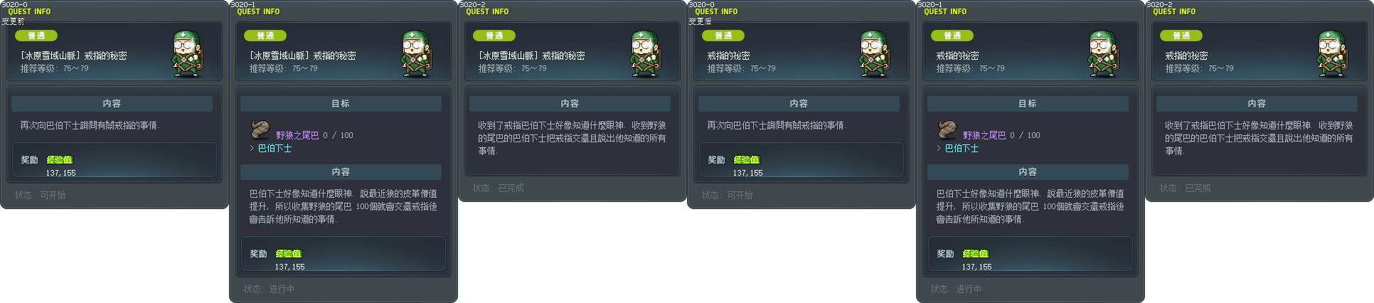
Task: Click the 野狼之尾巴 0 / 100 progress in rightmost 目标
Action: pyautogui.click(x=1001, y=135)
